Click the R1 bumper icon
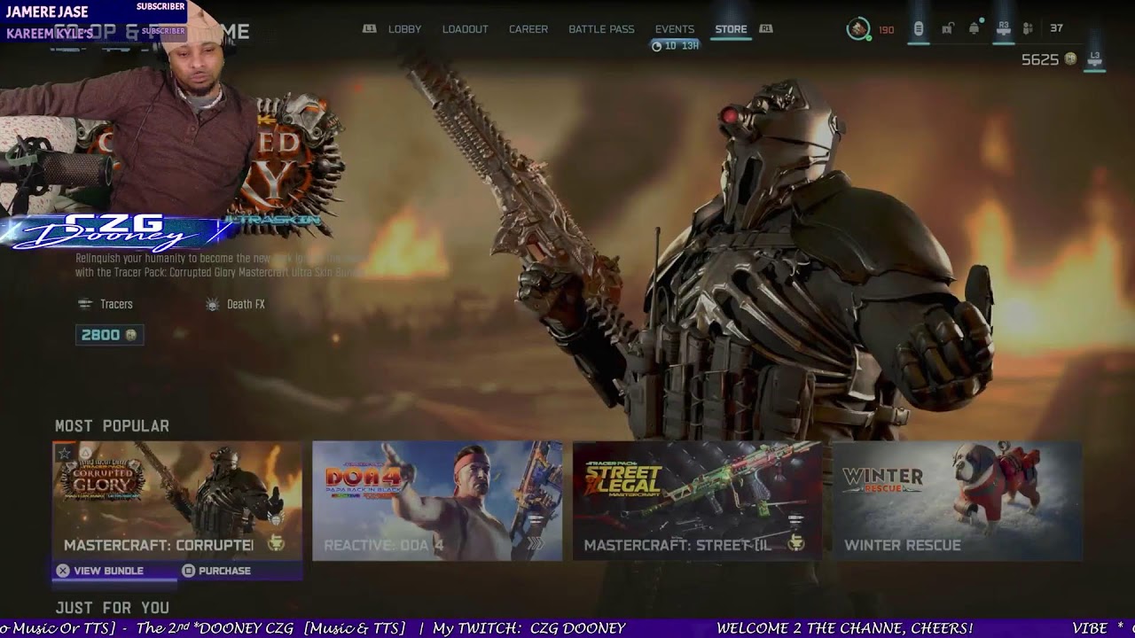Screen dimensions: 1135x638 [766, 29]
